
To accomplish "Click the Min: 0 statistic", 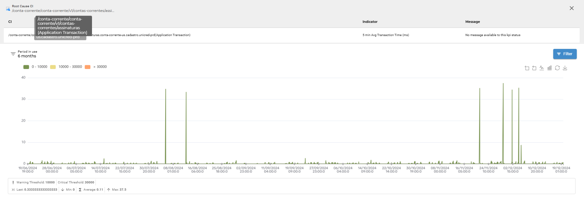I will 68,190.
